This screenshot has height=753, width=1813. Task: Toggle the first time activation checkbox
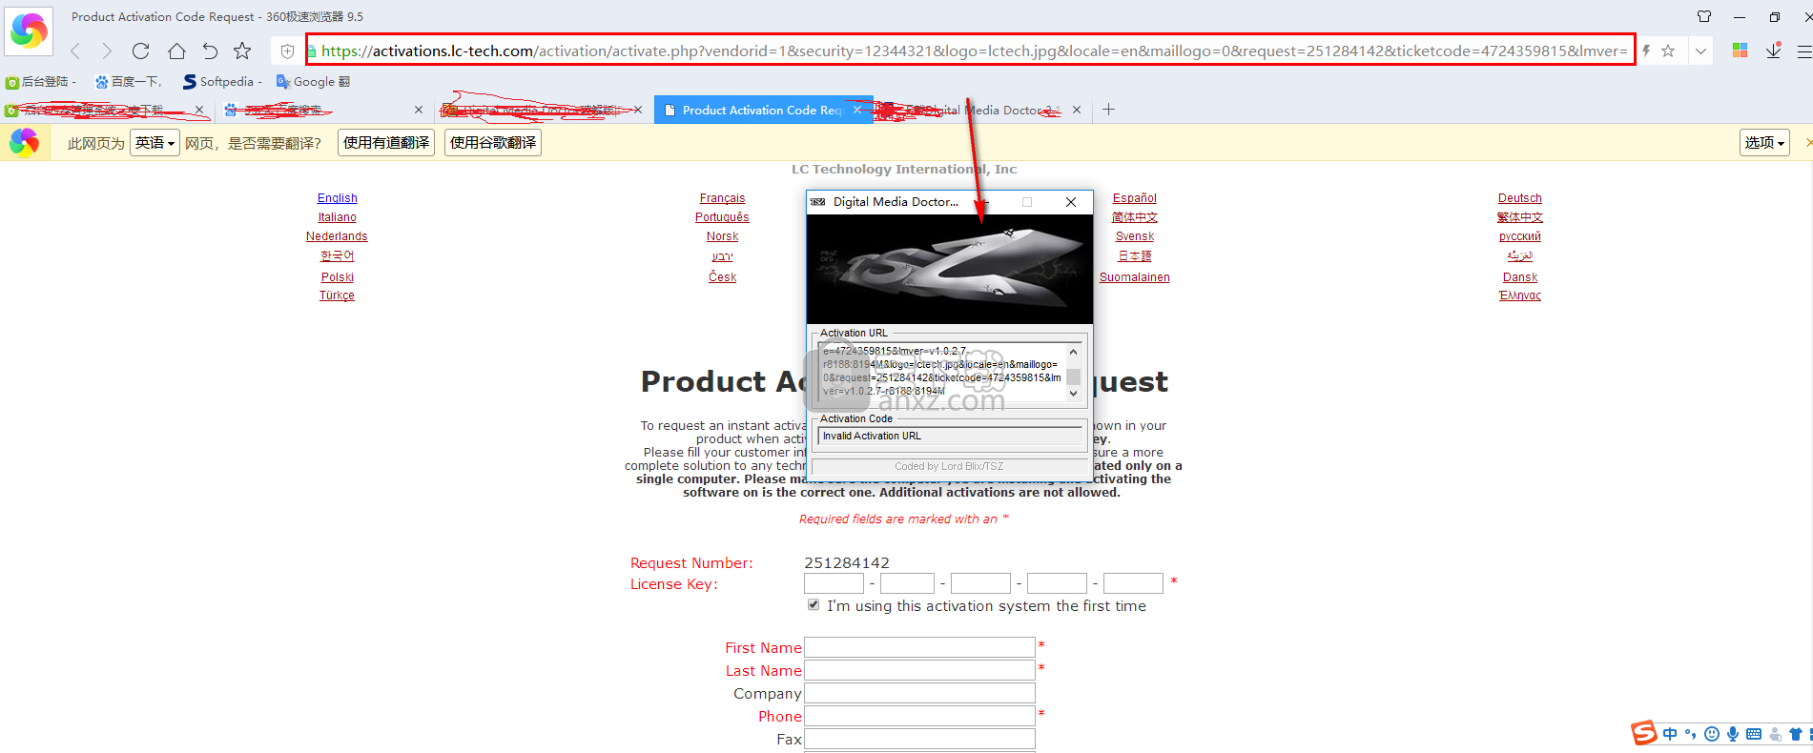click(x=814, y=604)
